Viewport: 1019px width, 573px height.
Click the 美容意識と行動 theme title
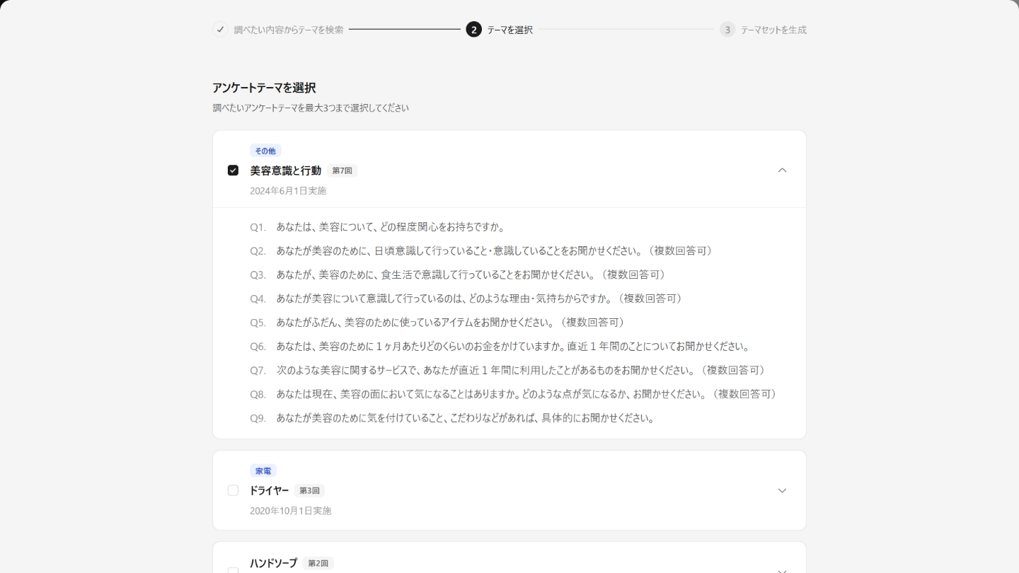click(285, 170)
